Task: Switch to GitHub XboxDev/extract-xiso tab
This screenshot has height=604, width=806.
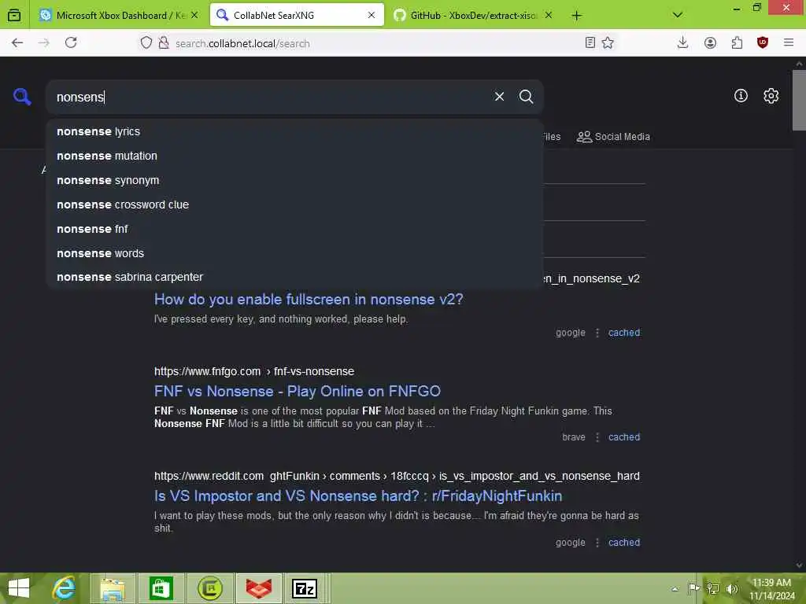Action: (x=473, y=15)
